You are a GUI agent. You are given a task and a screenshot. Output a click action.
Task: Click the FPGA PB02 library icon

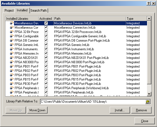12,71
